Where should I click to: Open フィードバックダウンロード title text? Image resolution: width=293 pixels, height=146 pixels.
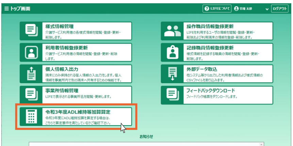(211, 91)
